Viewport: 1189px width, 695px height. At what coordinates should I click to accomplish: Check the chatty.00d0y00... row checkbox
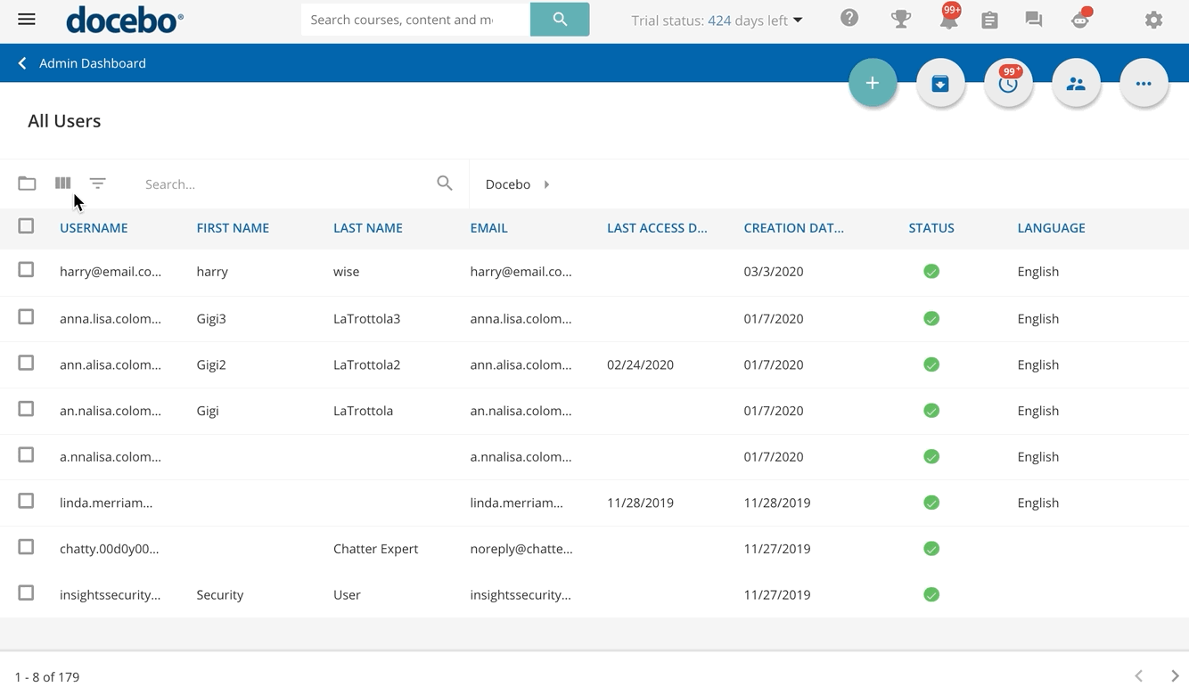point(26,547)
